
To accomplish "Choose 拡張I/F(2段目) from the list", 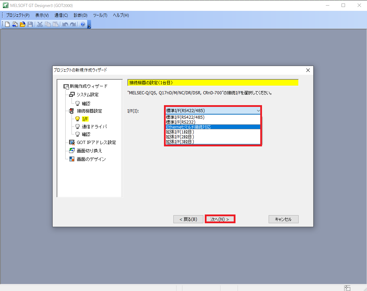I will tap(213, 137).
